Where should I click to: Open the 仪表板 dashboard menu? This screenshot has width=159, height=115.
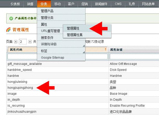[15, 4]
